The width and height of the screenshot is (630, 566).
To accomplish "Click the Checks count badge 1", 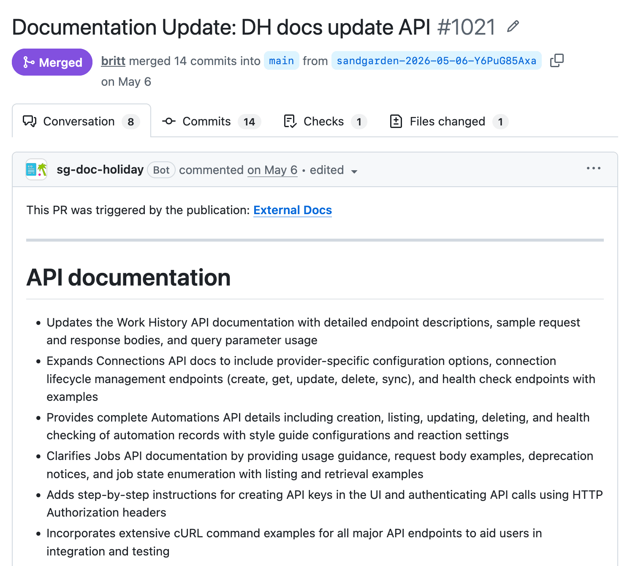I will (x=359, y=122).
